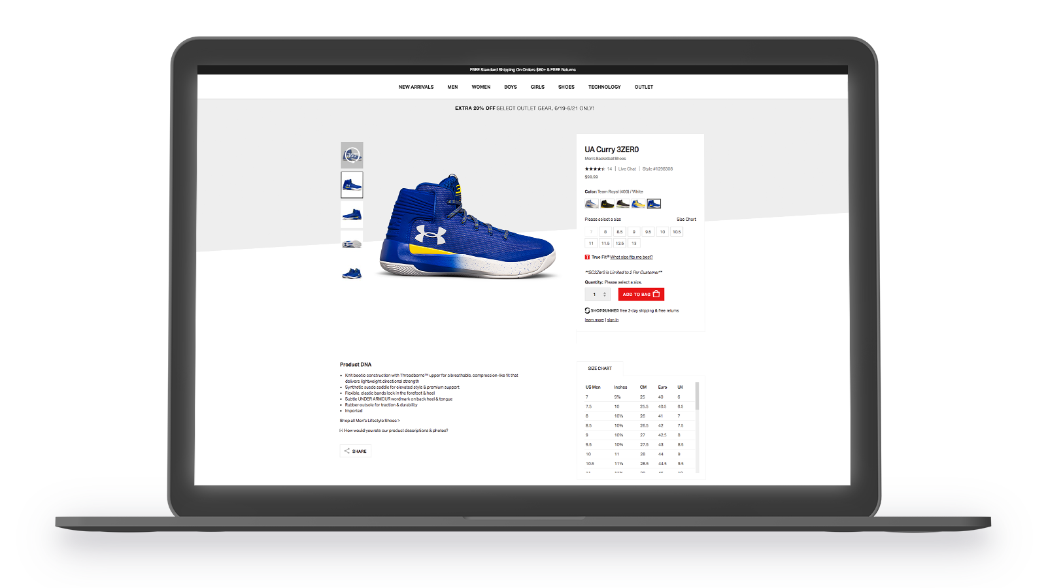Click the shopping bag icon on Add to Bag

[x=656, y=294]
